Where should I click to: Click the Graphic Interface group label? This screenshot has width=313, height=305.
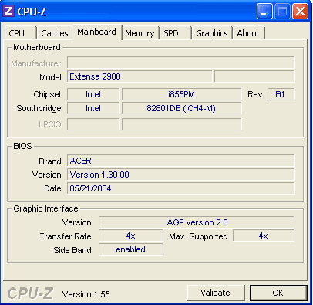(x=45, y=208)
